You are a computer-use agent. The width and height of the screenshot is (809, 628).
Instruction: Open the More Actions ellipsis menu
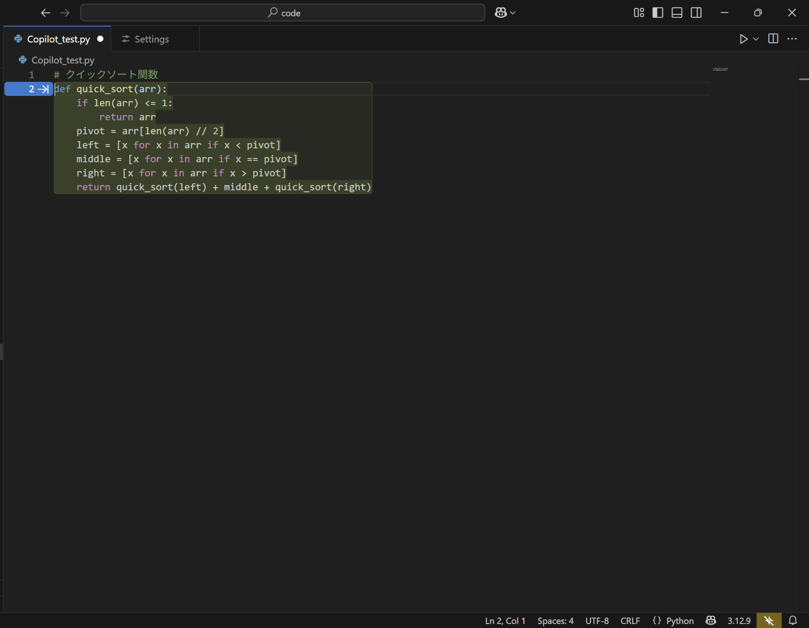[792, 39]
